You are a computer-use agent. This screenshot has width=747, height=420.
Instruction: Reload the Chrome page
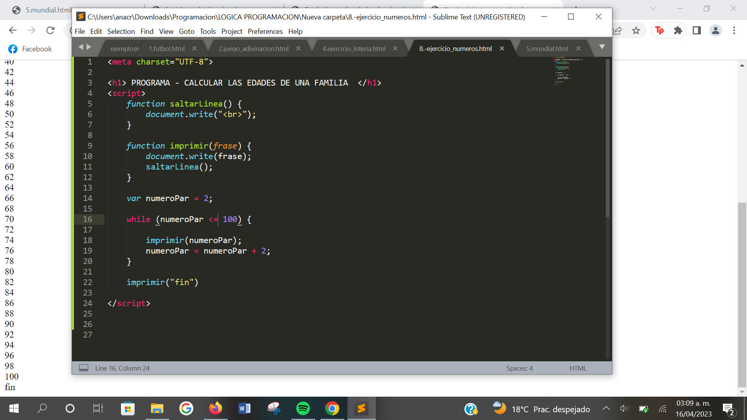[x=50, y=30]
